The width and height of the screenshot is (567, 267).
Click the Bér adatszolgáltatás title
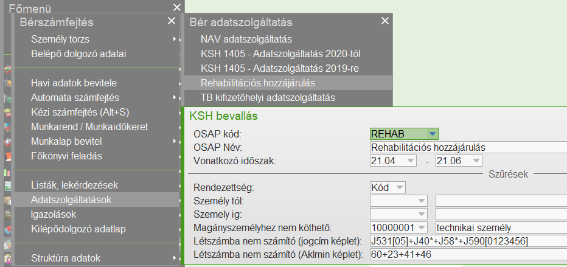pos(241,22)
